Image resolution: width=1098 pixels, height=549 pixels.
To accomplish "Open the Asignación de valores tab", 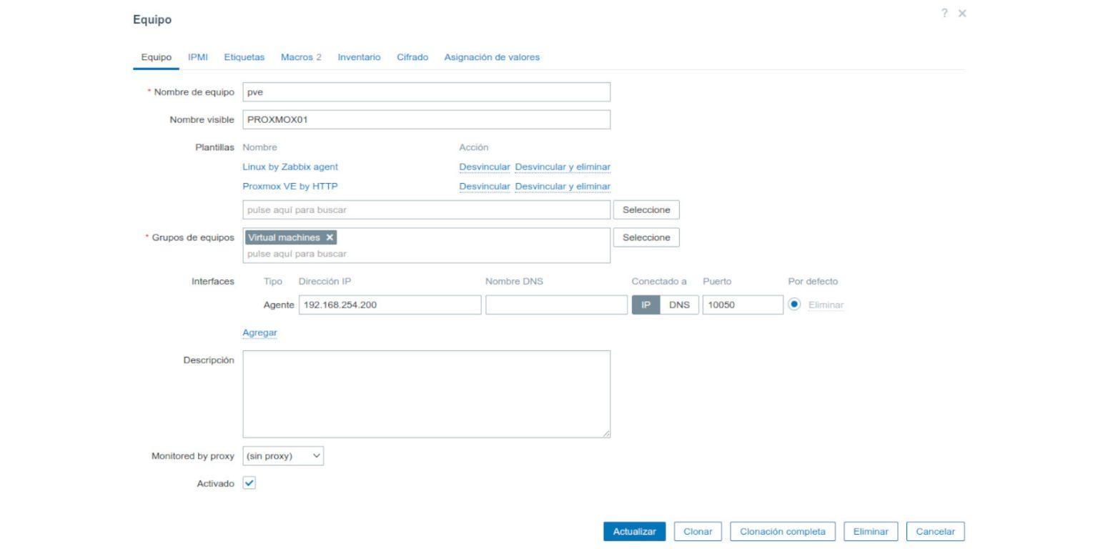I will (492, 56).
